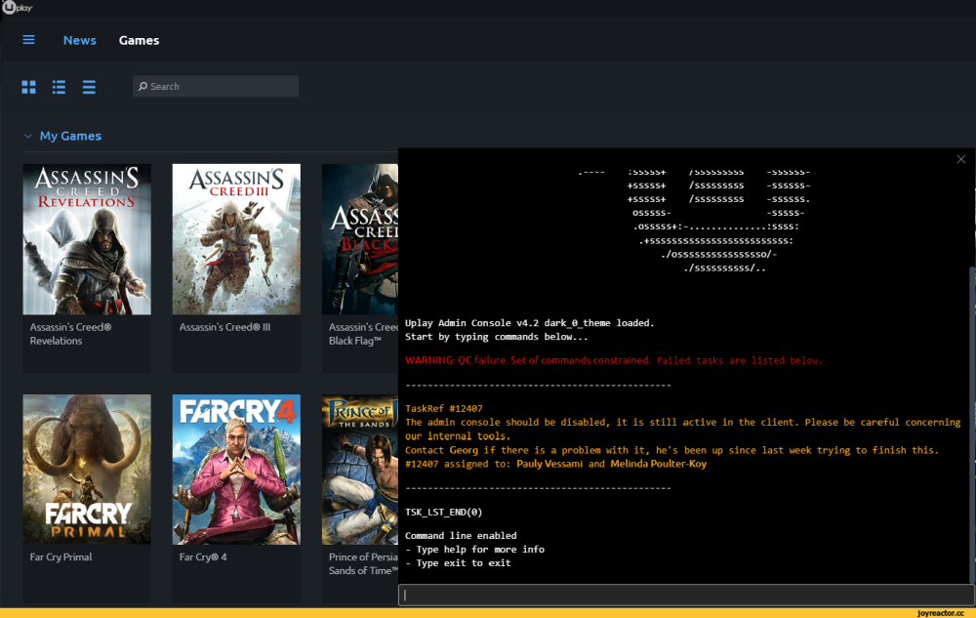Open Prince of Persia Sands of Time cover
The height and width of the screenshot is (618, 976).
pos(360,470)
